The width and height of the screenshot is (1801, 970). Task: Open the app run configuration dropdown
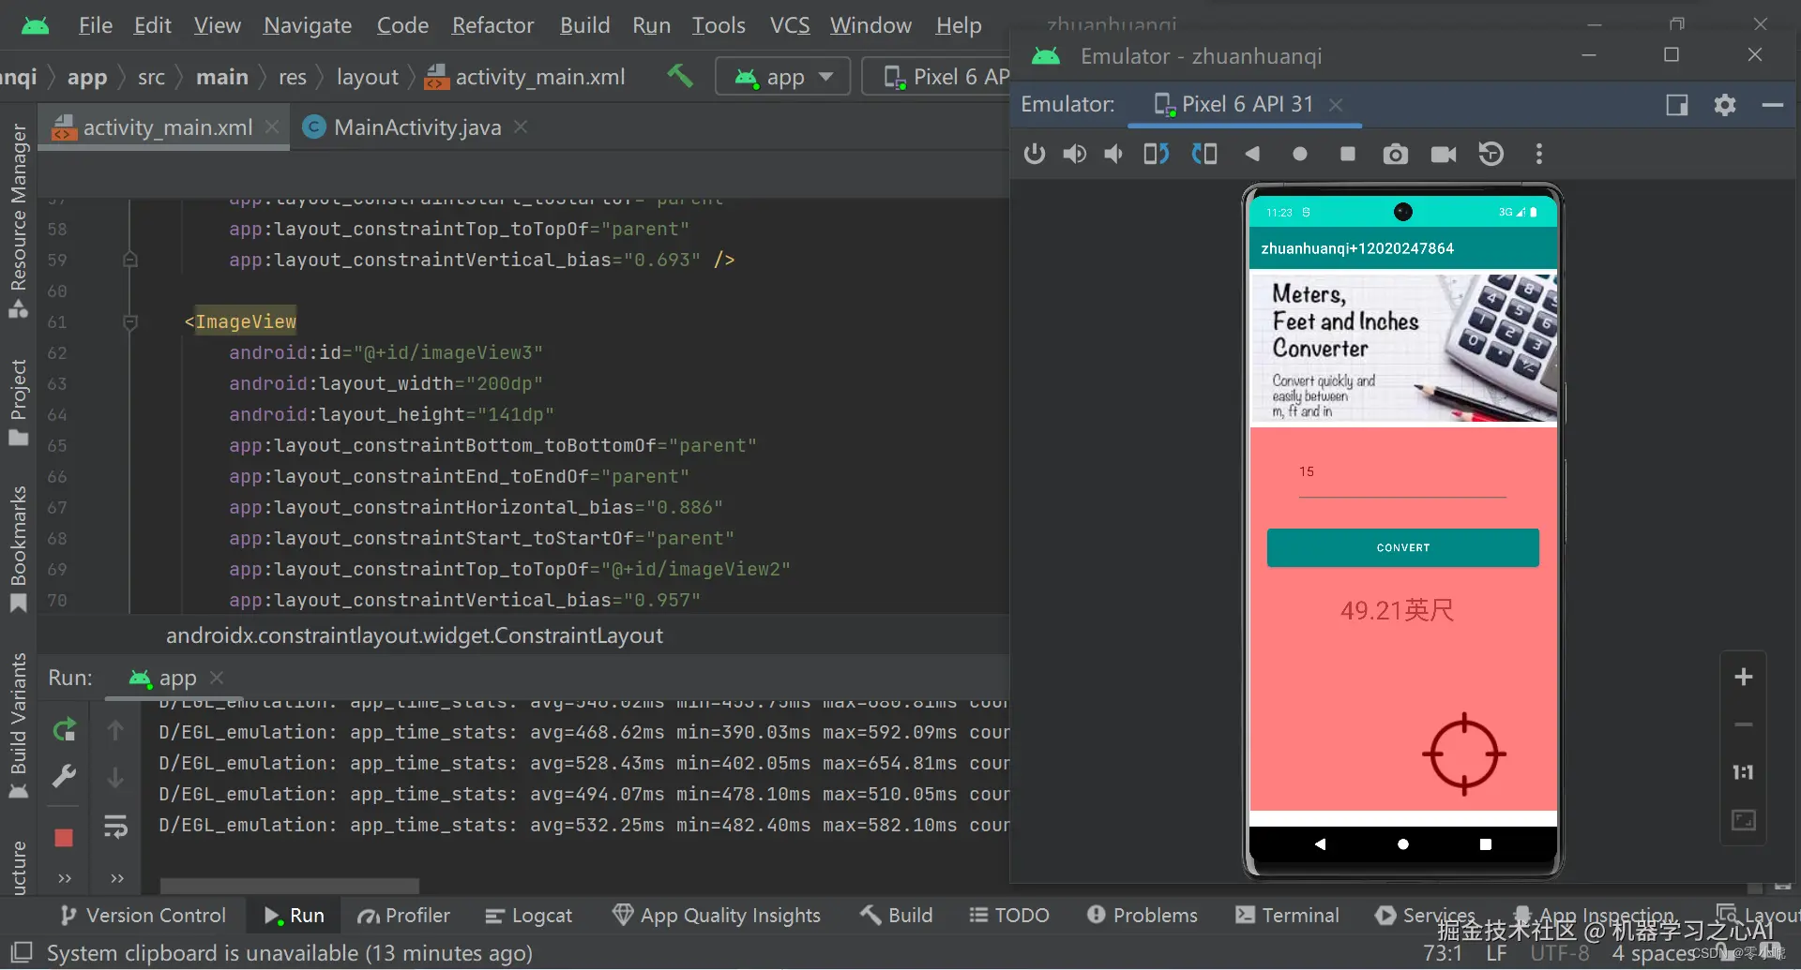pyautogui.click(x=782, y=77)
